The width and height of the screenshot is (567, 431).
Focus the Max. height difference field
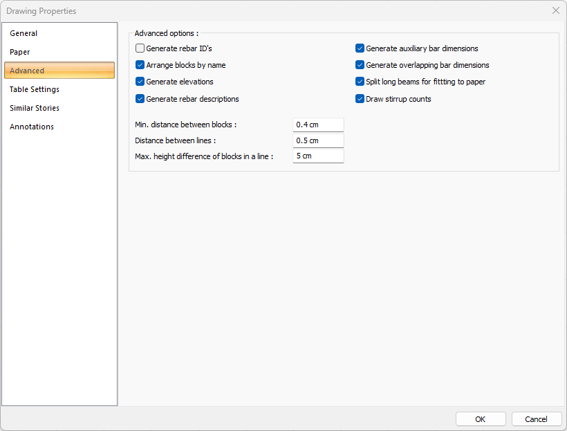pyautogui.click(x=318, y=156)
